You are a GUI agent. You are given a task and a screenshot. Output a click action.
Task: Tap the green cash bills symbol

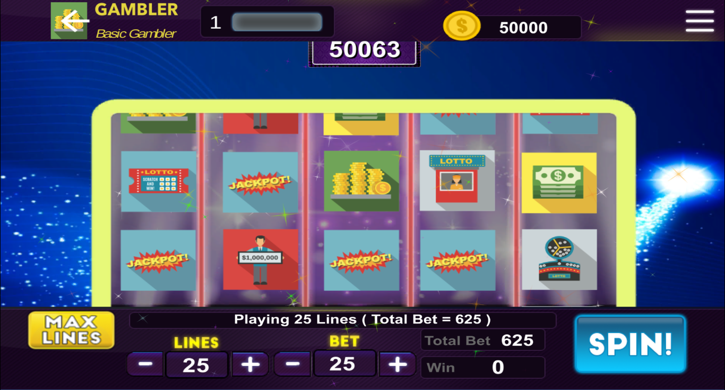pos(559,183)
